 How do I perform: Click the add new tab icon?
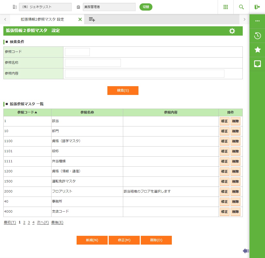coord(92,19)
